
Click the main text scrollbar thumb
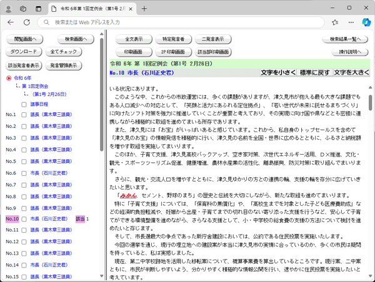click(x=370, y=103)
